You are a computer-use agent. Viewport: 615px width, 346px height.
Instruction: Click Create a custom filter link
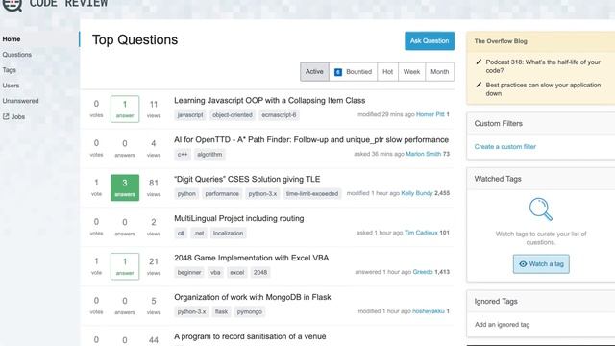point(504,147)
